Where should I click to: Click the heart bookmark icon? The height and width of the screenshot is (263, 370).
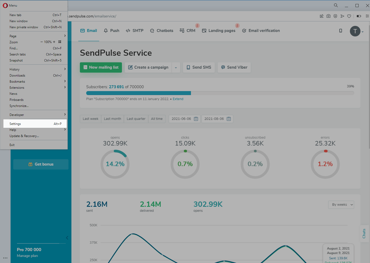click(349, 16)
